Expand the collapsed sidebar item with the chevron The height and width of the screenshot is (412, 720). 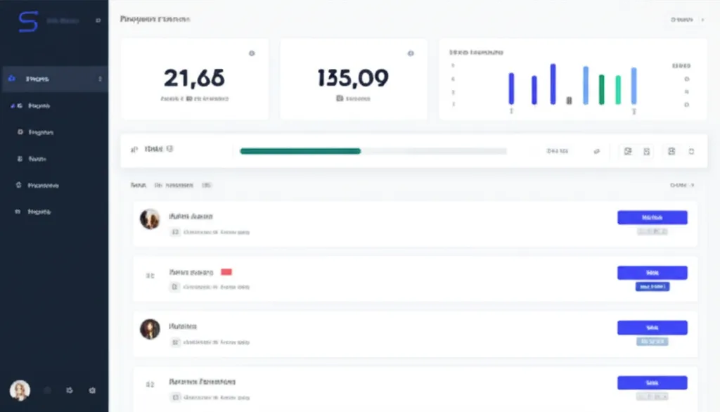(x=101, y=79)
